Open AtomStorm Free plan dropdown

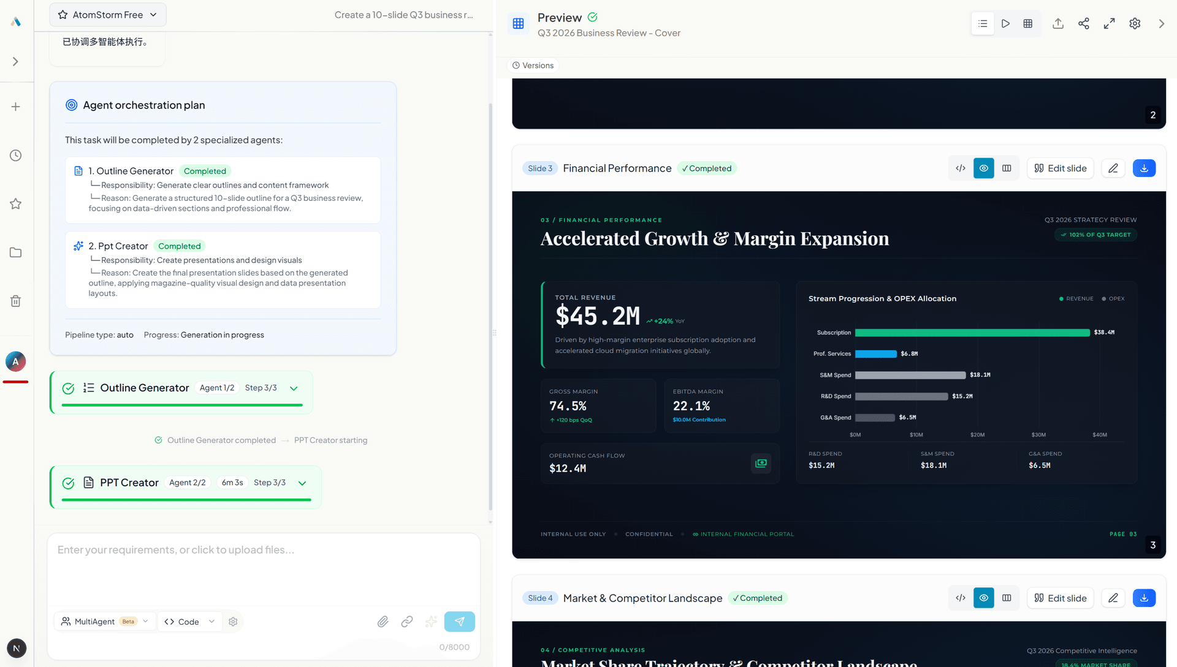click(x=108, y=15)
